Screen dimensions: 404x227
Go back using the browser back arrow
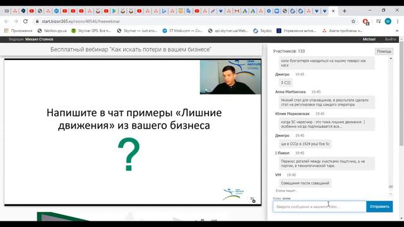tap(6, 21)
